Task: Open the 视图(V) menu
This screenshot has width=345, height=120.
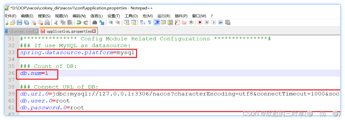Action: 61,16
